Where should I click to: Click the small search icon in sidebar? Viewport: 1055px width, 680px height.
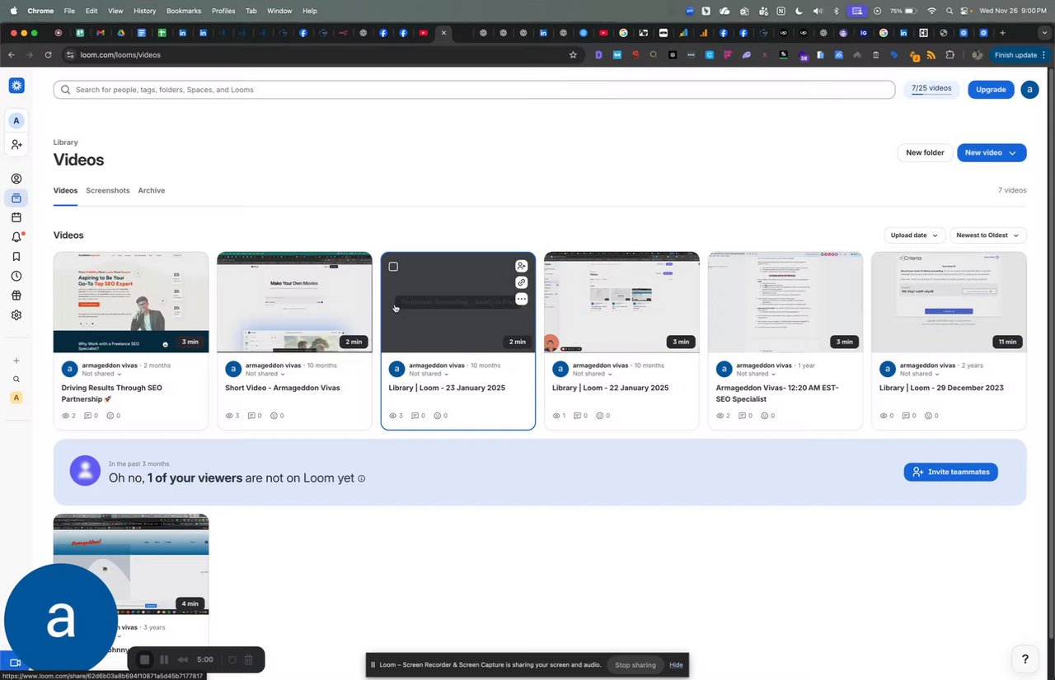pyautogui.click(x=16, y=380)
